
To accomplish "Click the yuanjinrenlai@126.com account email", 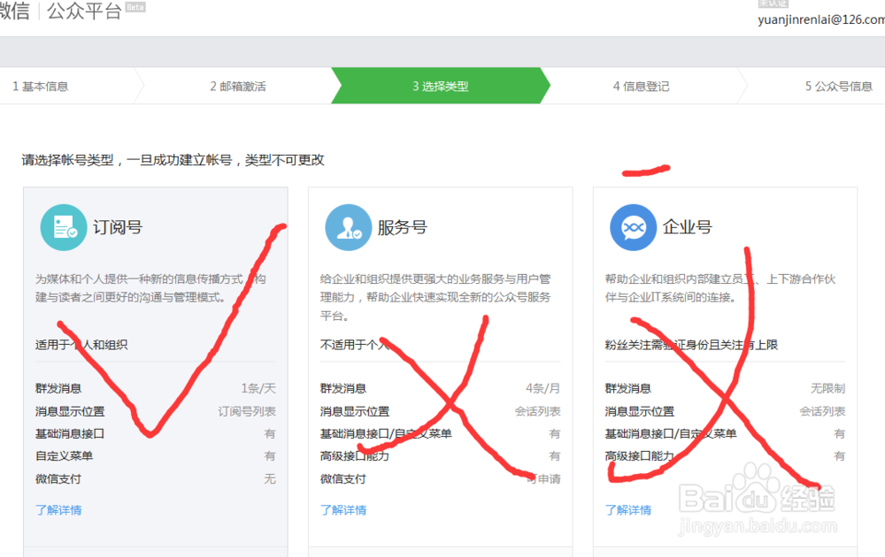I will click(821, 19).
